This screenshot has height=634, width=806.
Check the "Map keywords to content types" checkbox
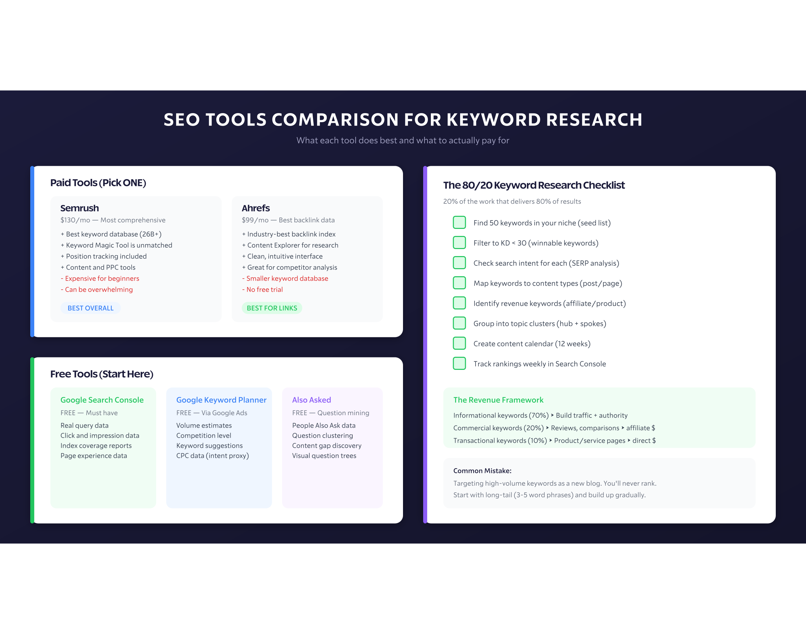(459, 283)
